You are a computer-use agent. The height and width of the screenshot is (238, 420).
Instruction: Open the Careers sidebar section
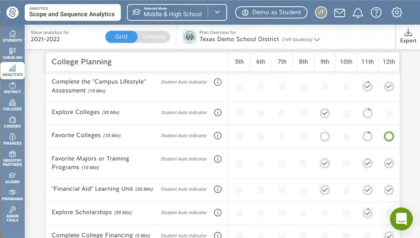(x=12, y=122)
